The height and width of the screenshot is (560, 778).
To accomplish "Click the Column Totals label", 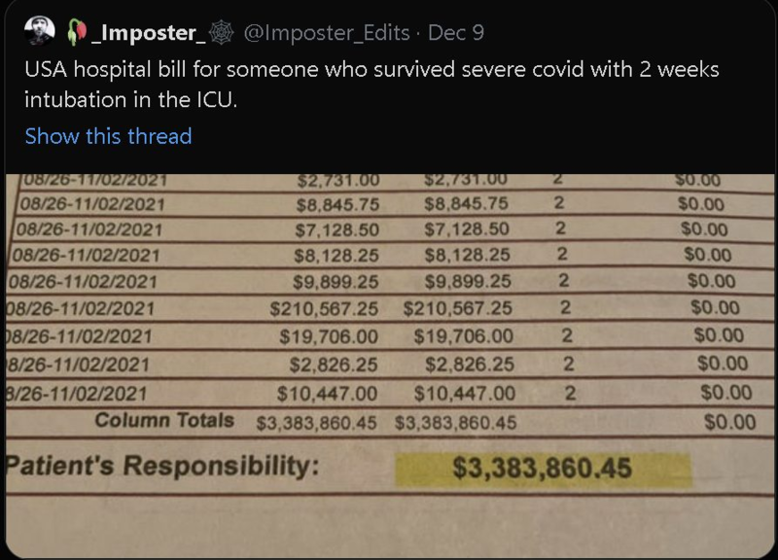I will pyautogui.click(x=164, y=421).
